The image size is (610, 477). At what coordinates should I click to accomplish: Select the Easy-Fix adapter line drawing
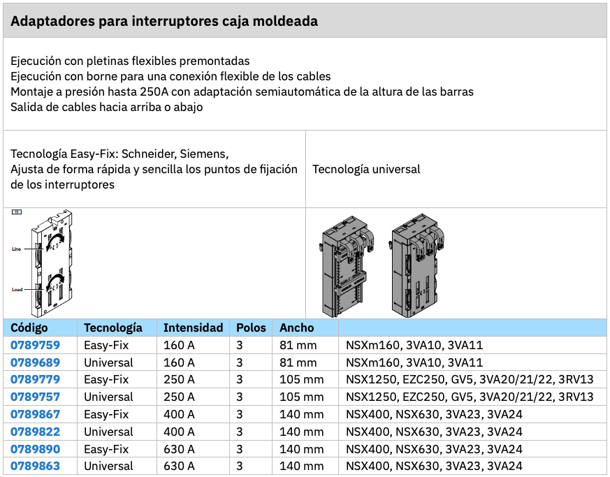[52, 262]
